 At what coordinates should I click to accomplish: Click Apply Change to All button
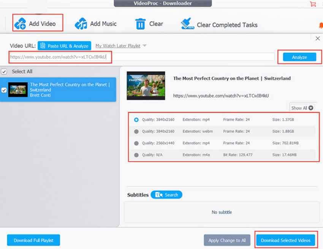227,240
